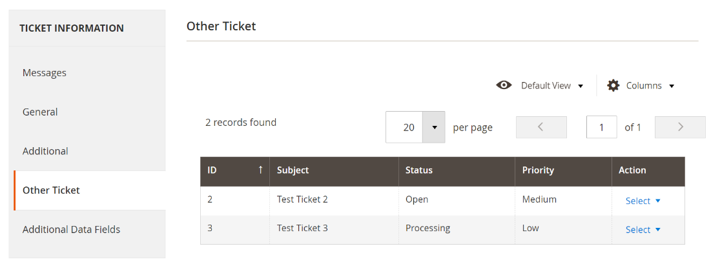This screenshot has height=275, width=711.
Task: Open Select action for Test Ticket 3
Action: pos(643,230)
